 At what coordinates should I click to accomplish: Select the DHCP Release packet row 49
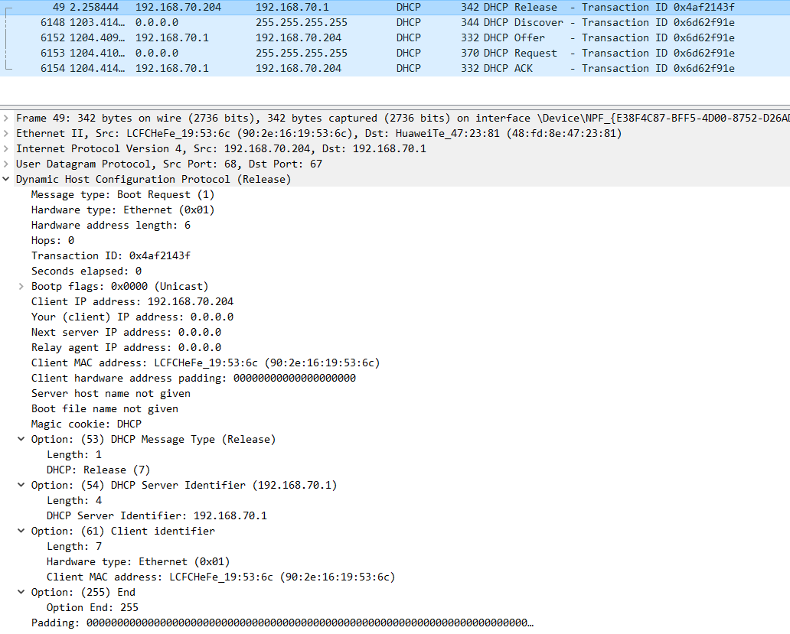coord(383,7)
